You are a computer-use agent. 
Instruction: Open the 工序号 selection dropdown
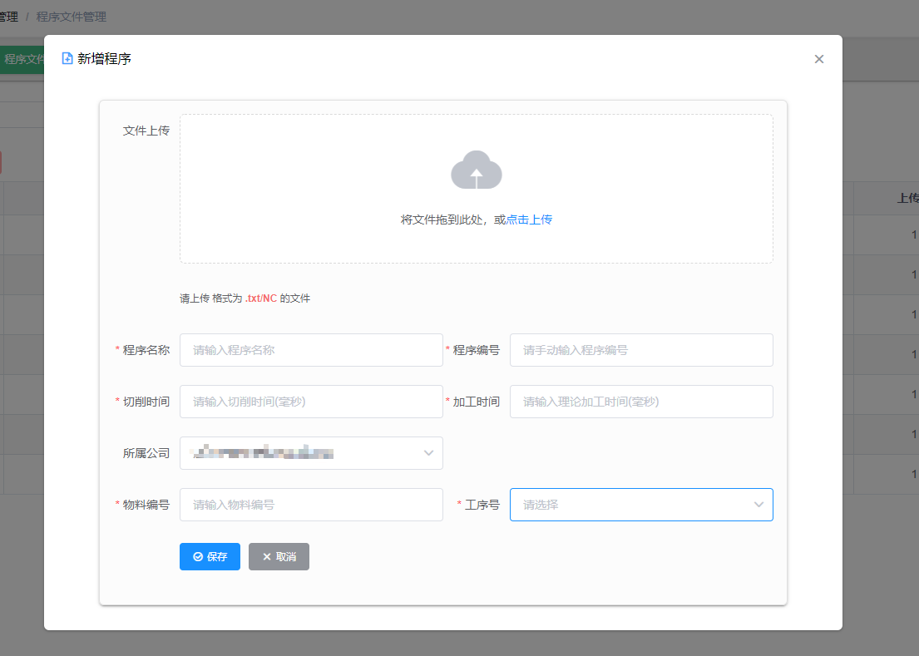point(641,504)
